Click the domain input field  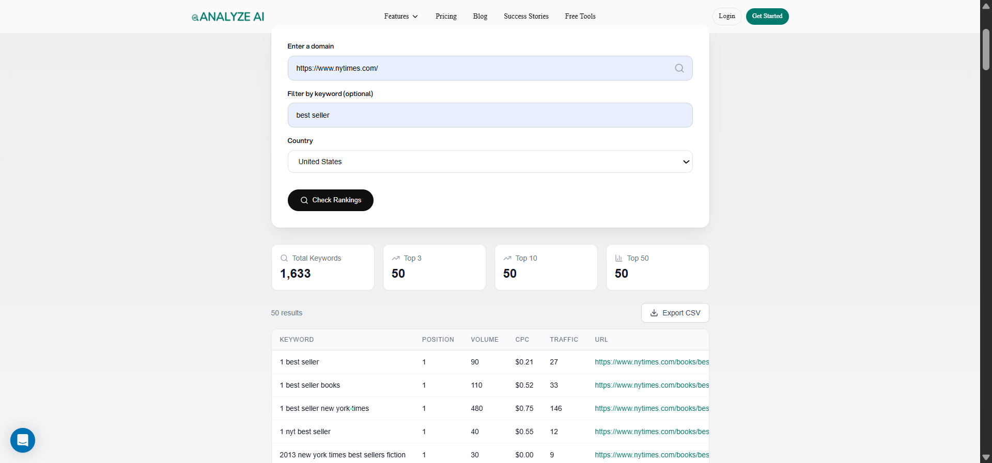(490, 68)
